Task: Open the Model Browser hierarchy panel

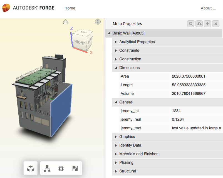Action: click(x=47, y=168)
